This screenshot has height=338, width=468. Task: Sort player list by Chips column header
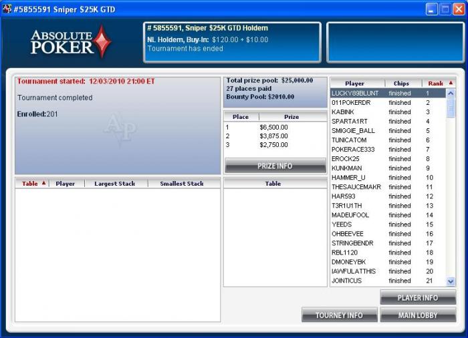click(403, 83)
